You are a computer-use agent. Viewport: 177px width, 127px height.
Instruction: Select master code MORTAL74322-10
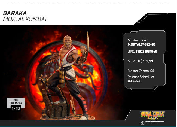tap(141, 44)
